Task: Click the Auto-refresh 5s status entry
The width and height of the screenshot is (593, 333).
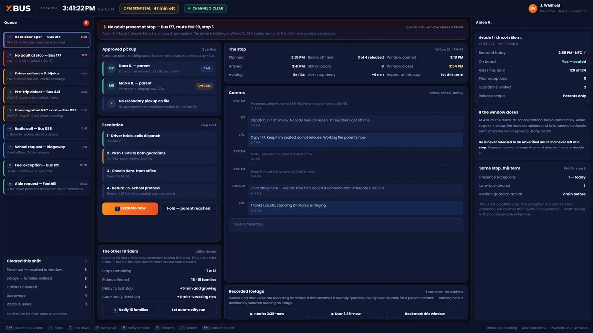Action: [x=535, y=328]
